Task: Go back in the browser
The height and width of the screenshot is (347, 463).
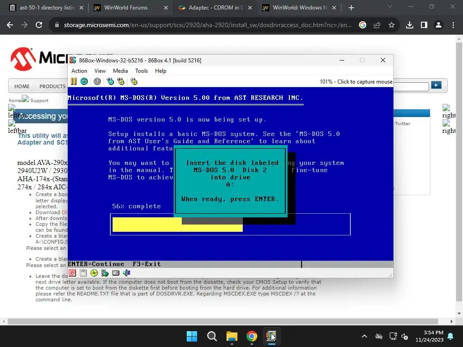Action: tap(10, 25)
